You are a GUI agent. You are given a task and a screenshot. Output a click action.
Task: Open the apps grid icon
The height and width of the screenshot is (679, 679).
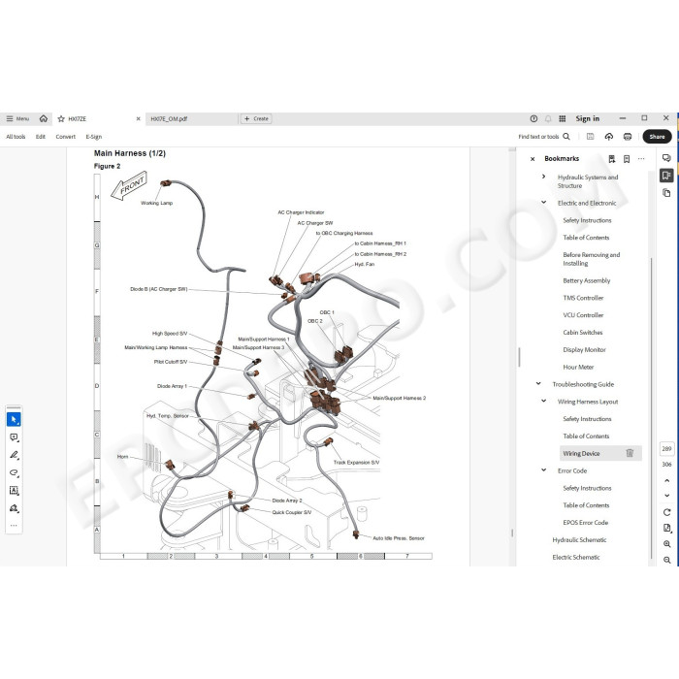pyautogui.click(x=562, y=118)
